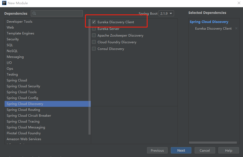243x157 pixels.
Task: Click the IntelliJ logo in the title bar
Action: pyautogui.click(x=4, y=3)
